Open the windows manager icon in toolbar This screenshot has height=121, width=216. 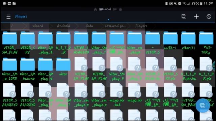click(x=184, y=16)
